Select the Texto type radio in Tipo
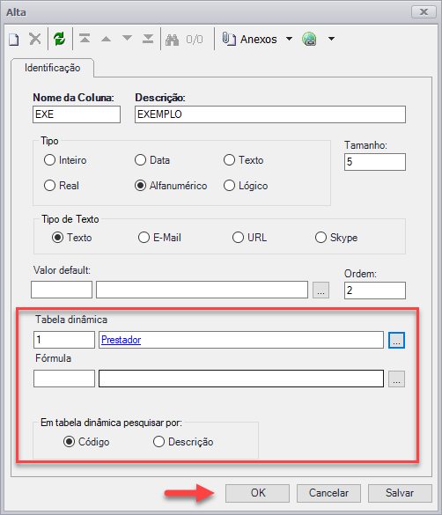The width and height of the screenshot is (442, 515). [x=229, y=160]
